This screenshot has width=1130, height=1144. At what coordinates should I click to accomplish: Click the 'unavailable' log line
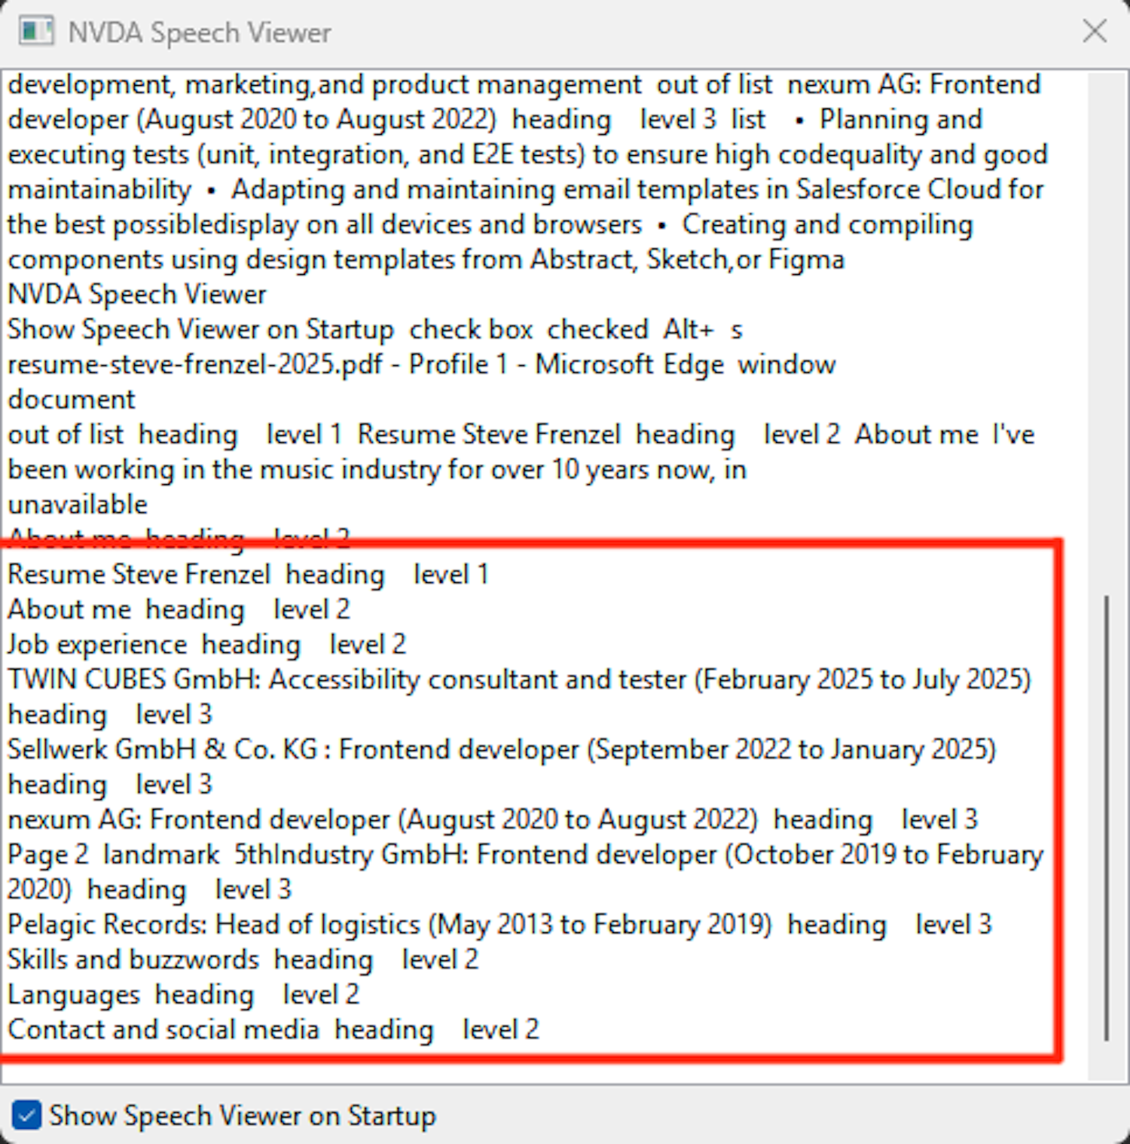(78, 505)
